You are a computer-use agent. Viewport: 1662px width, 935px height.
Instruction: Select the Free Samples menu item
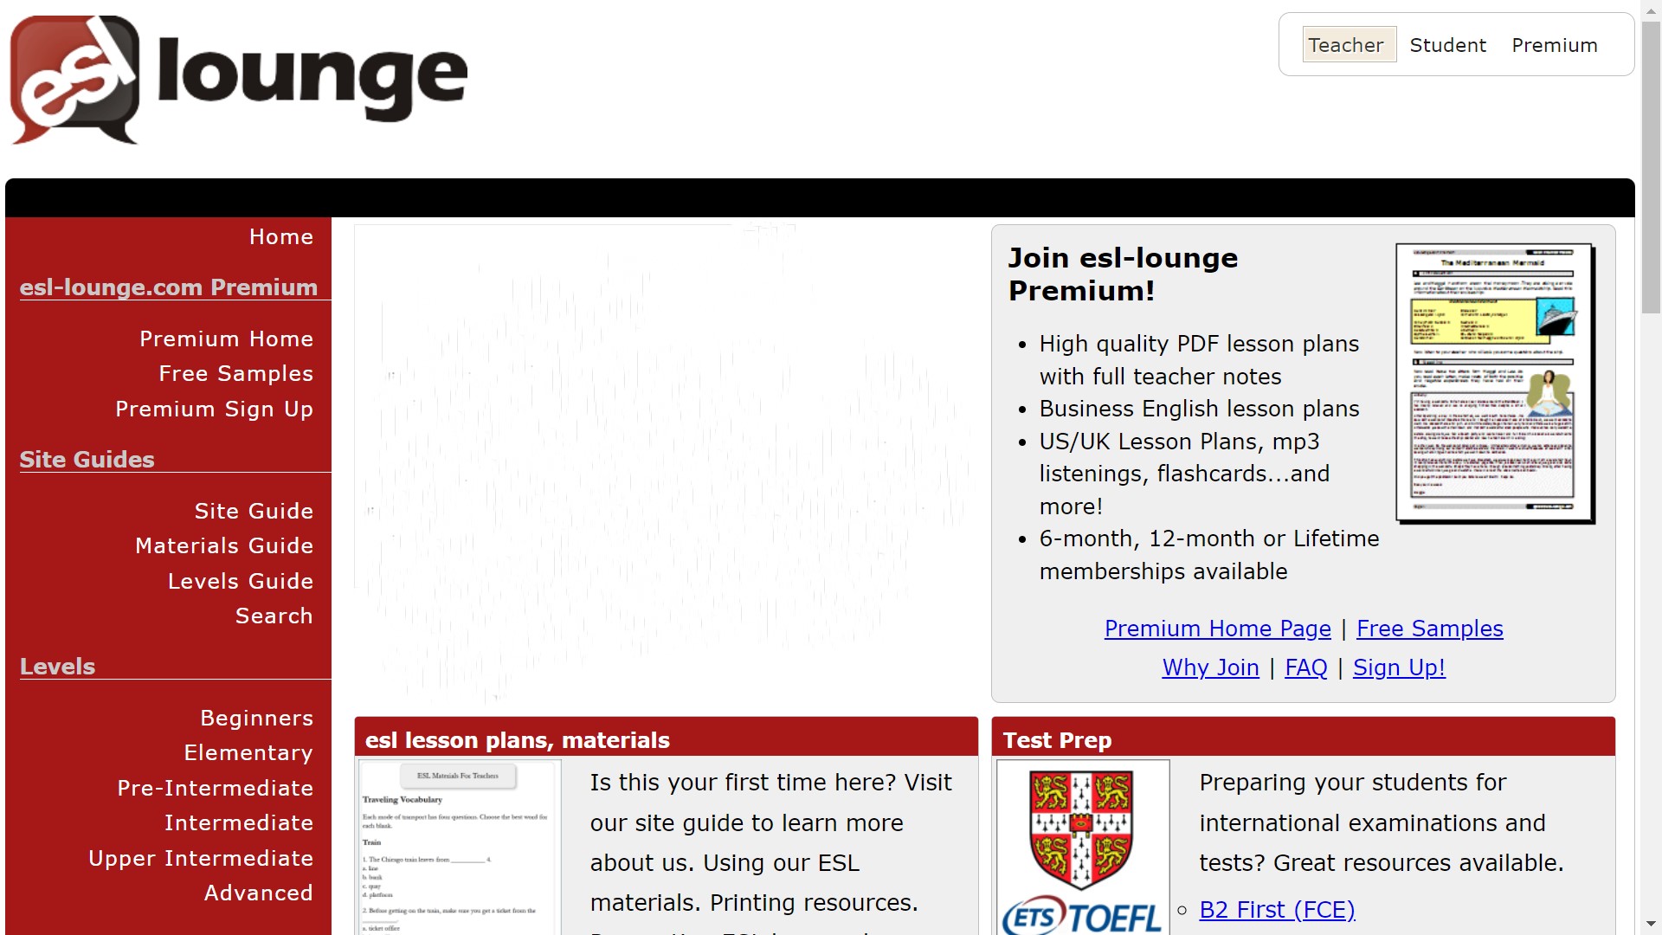pos(236,373)
